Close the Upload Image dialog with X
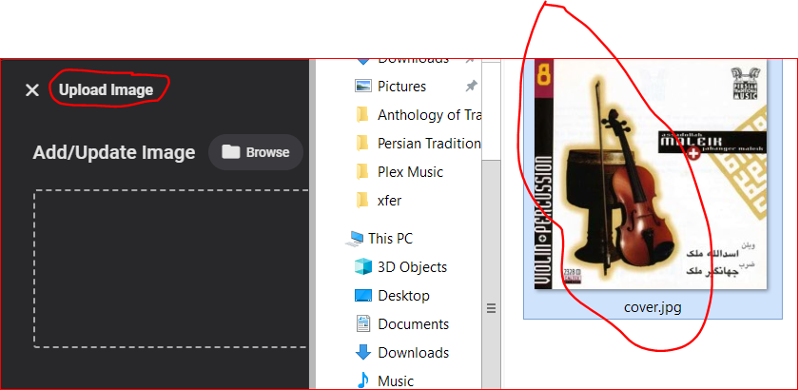The image size is (798, 390). 32,90
